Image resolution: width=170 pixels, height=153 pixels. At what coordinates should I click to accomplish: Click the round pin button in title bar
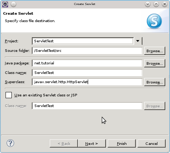(13, 4)
